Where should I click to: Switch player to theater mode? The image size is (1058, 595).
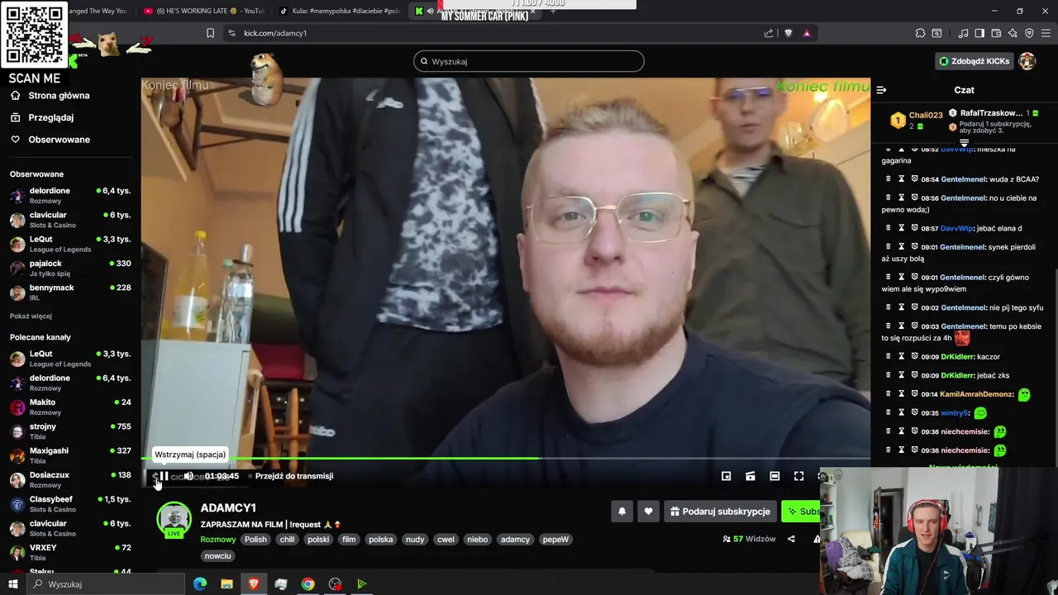[774, 476]
